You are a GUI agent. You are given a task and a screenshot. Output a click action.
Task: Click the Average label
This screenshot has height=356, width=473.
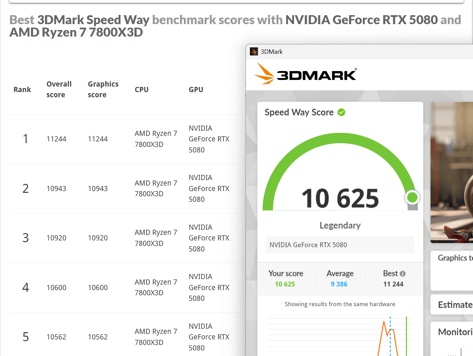(x=340, y=274)
